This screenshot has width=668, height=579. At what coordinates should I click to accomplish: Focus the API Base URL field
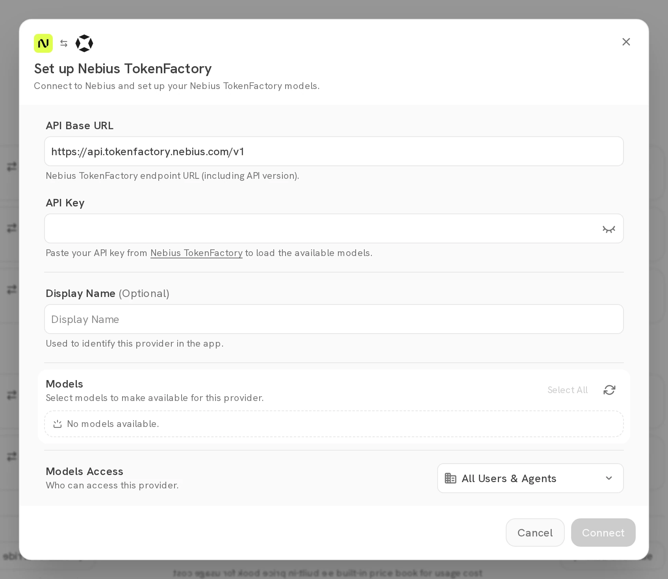coord(334,151)
